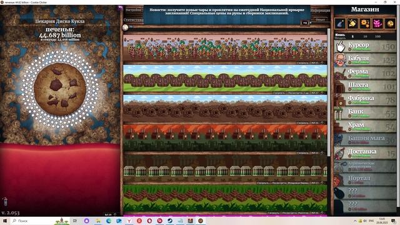The width and height of the screenshot is (400, 225).
Task: Buy a Башня мага building
Action: coord(365,140)
